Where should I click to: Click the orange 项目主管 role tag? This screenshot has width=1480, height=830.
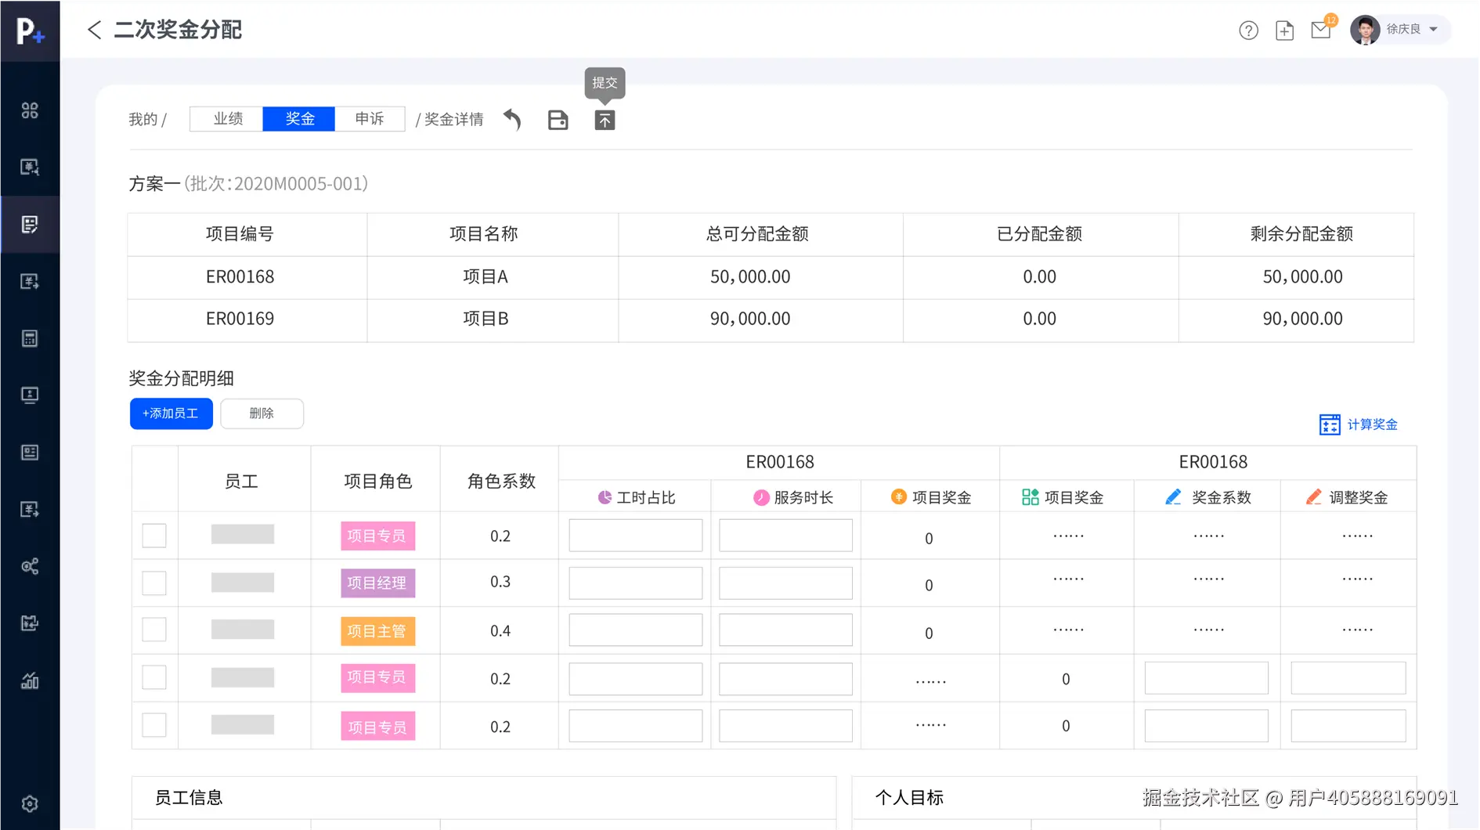[377, 631]
